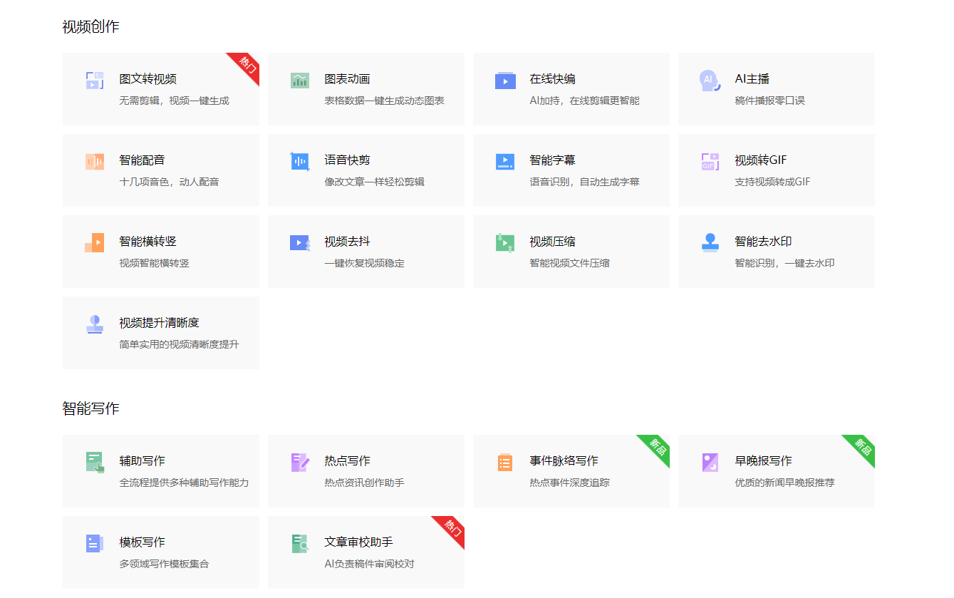Open the 图表动画 tool title
This screenshot has width=954, height=598.
[348, 79]
